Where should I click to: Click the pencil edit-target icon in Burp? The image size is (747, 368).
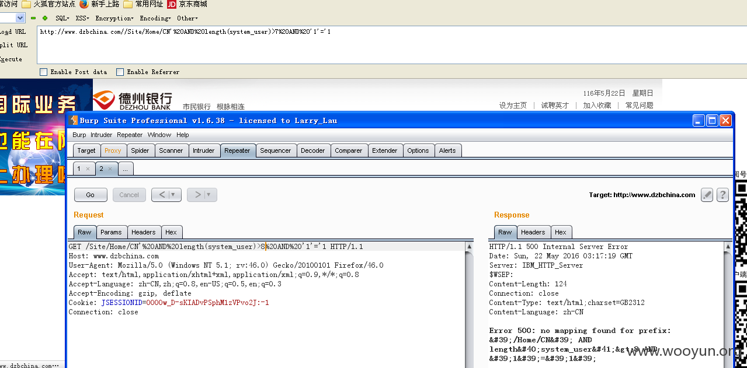tap(707, 195)
